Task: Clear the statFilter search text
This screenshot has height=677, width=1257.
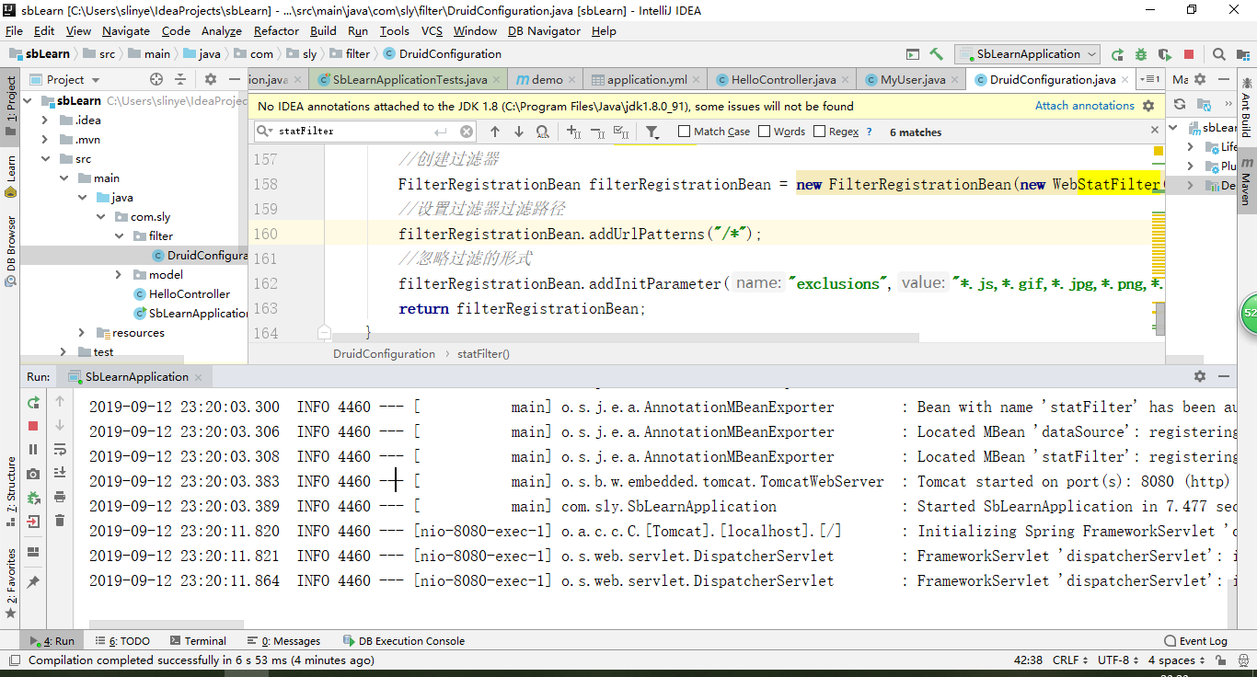Action: click(x=467, y=132)
